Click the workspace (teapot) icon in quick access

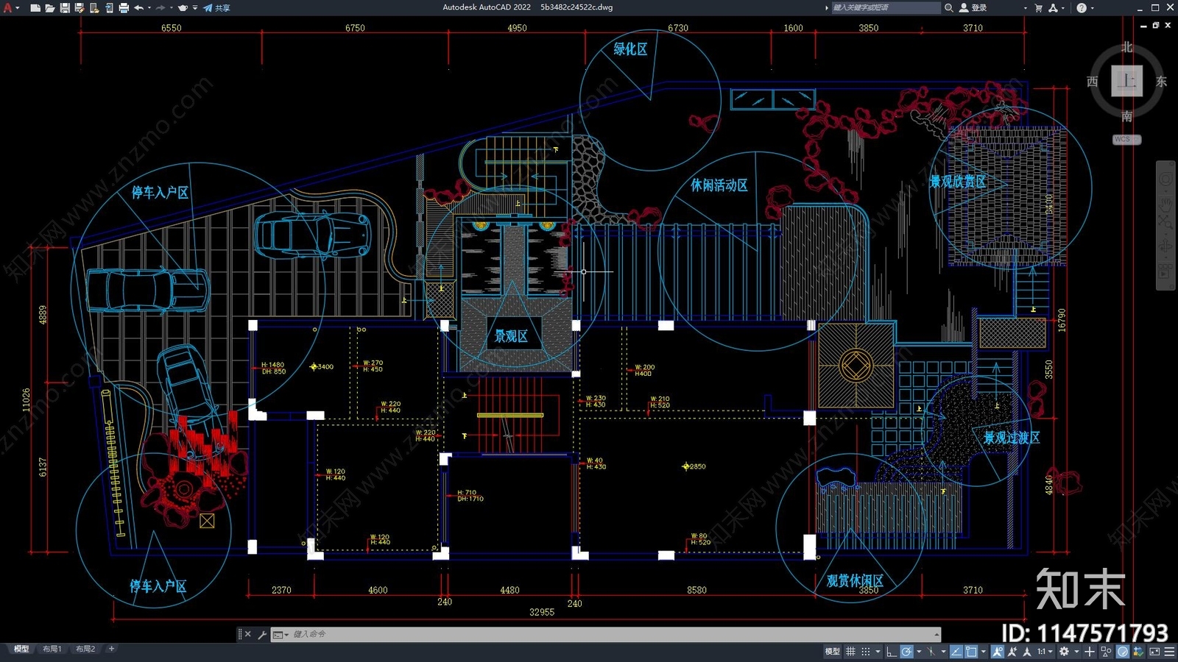[183, 8]
